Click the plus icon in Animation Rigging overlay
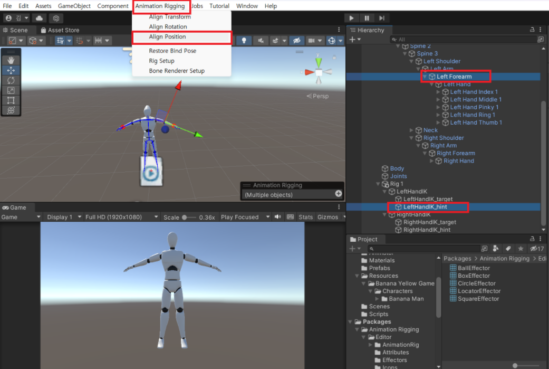This screenshot has width=549, height=369. pyautogui.click(x=338, y=193)
